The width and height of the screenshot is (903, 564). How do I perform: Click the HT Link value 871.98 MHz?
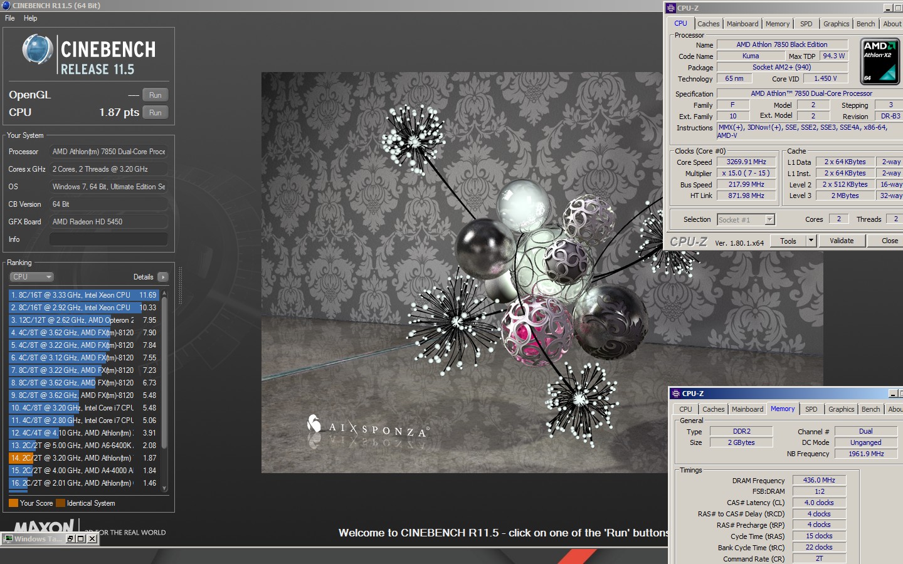746,196
